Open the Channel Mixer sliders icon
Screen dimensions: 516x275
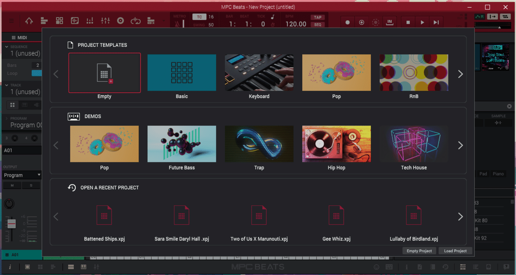105,21
